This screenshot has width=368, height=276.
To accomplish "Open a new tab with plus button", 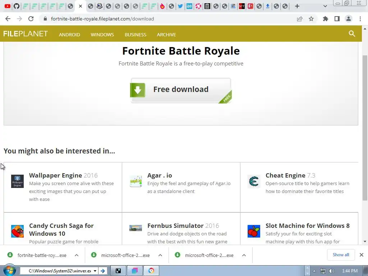I will (x=297, y=6).
